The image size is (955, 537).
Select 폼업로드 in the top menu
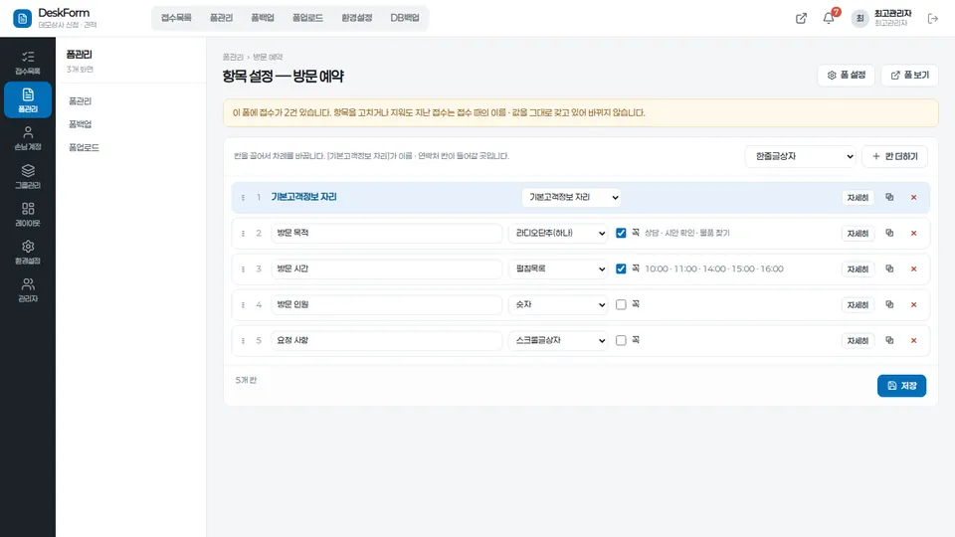[307, 18]
